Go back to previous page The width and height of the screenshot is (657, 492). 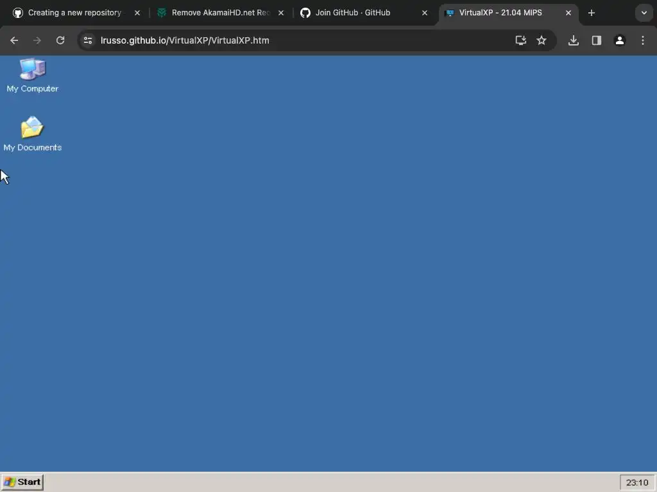point(14,40)
